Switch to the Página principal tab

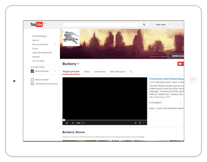(x=71, y=72)
